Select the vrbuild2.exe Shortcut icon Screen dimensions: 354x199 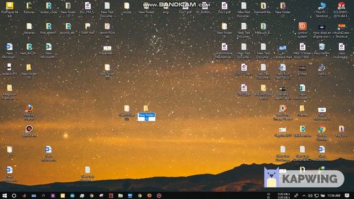pyautogui.click(x=341, y=30)
